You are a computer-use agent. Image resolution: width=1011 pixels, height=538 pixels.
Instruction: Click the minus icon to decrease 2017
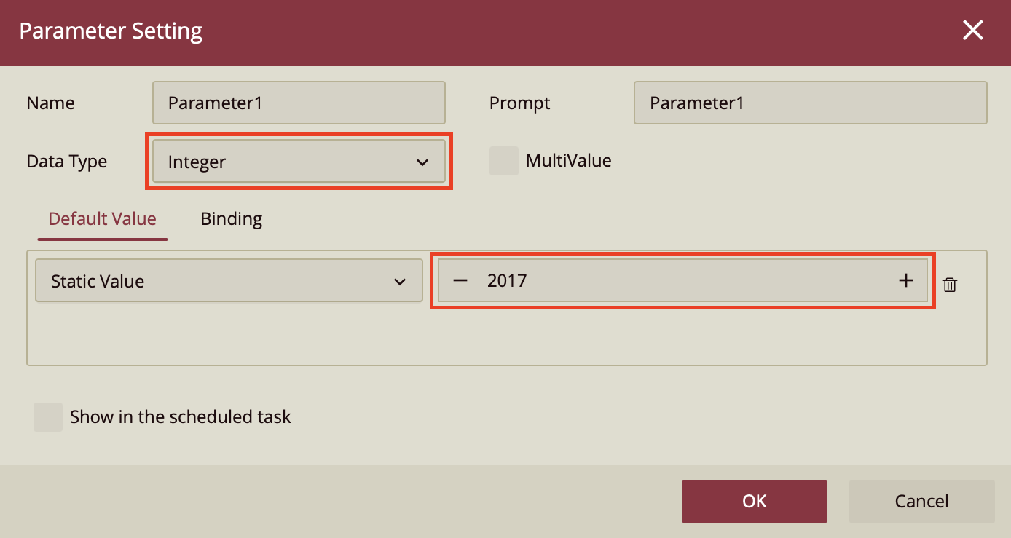point(460,280)
